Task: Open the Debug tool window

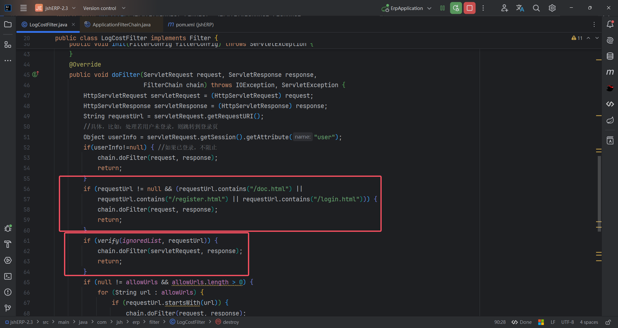Action: click(x=8, y=228)
